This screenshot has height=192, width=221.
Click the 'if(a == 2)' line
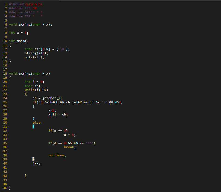pyautogui.click(x=58, y=131)
